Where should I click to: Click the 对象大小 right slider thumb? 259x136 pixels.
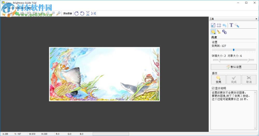[x=248, y=60]
